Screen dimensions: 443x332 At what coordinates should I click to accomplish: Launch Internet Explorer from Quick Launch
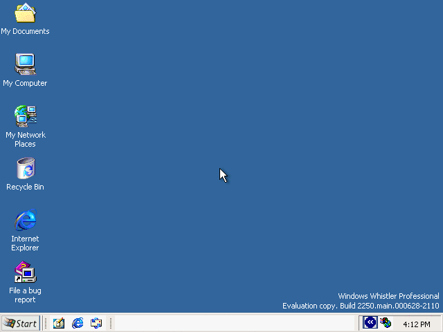[x=78, y=323]
